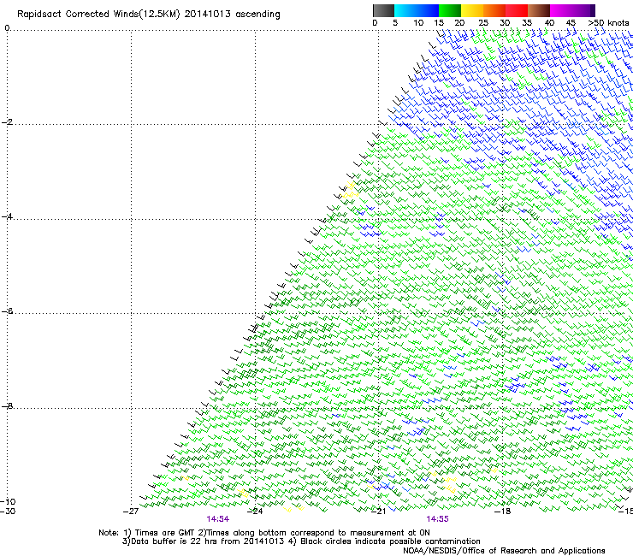Click the -2 latitude axis label

[x=7, y=122]
